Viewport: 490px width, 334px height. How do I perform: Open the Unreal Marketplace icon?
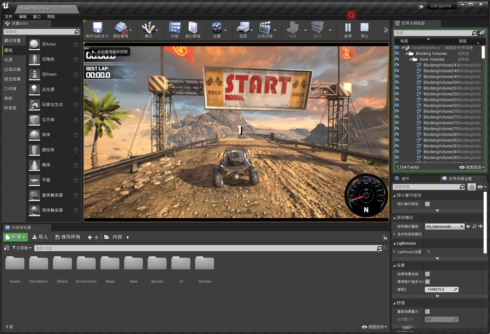click(193, 28)
